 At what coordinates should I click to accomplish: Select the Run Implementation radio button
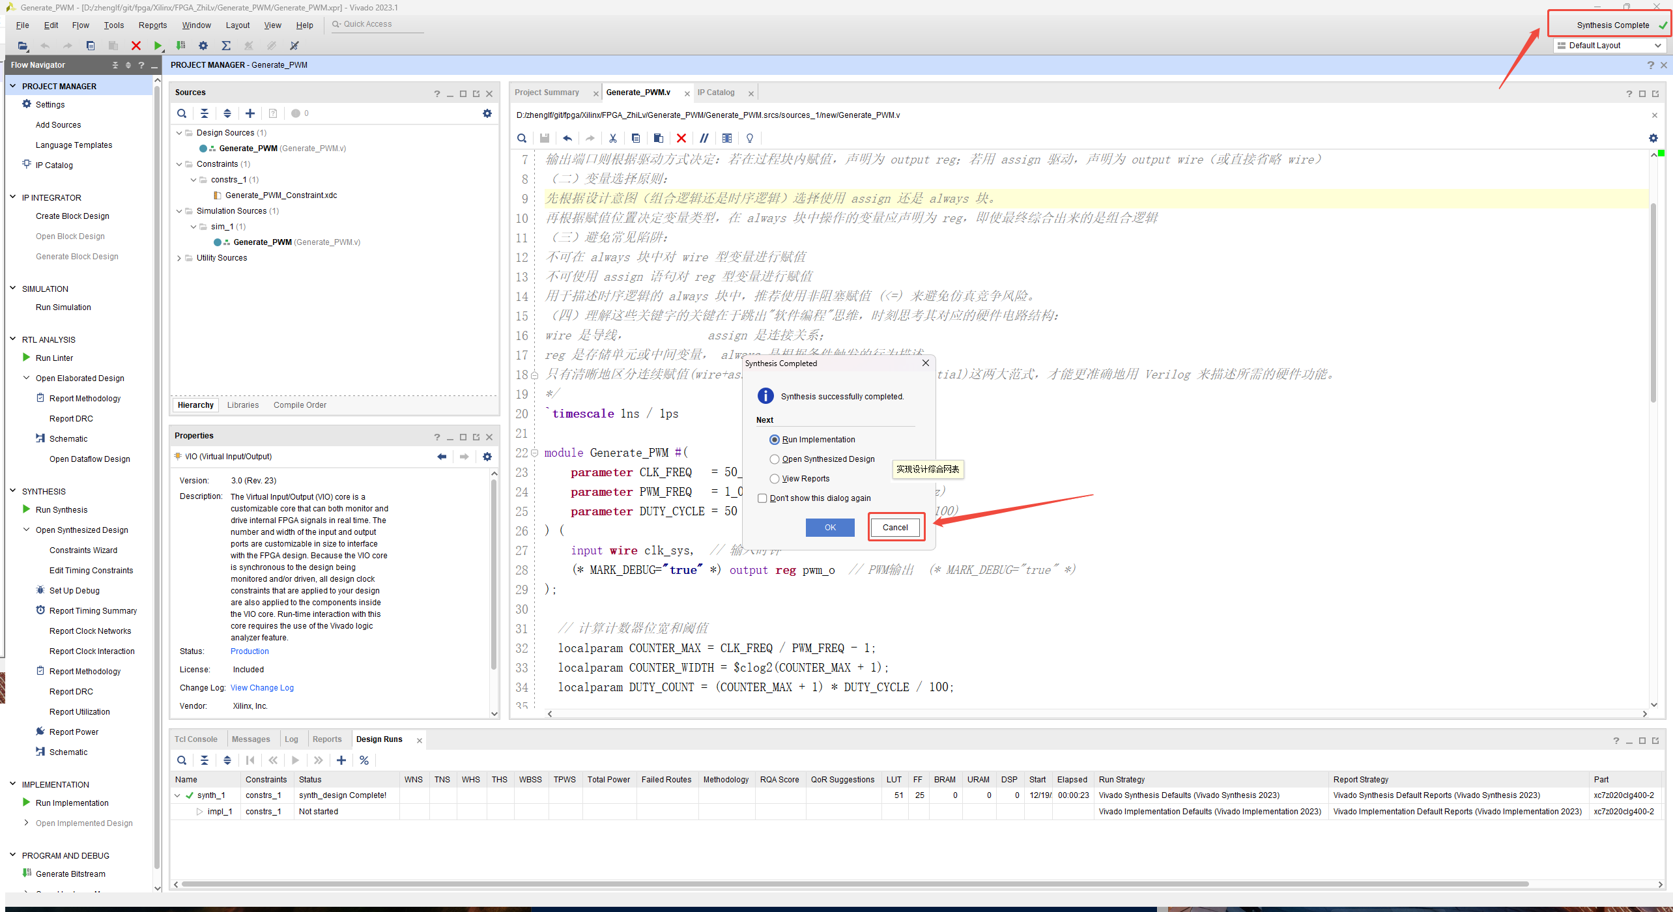[x=775, y=440]
